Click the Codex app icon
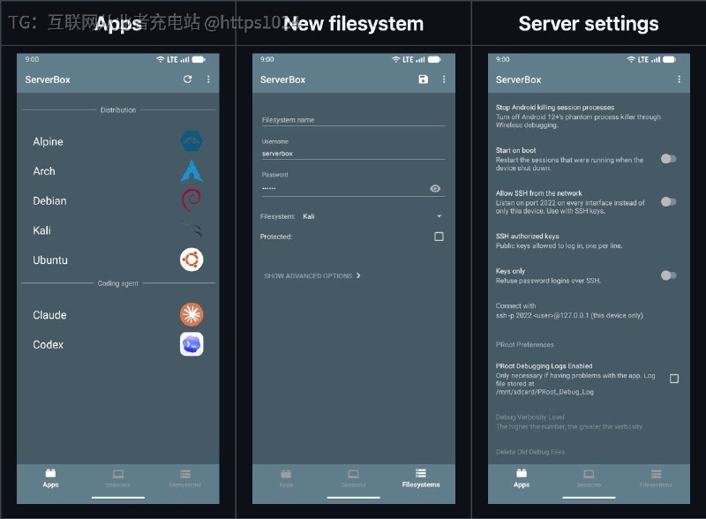 [192, 344]
